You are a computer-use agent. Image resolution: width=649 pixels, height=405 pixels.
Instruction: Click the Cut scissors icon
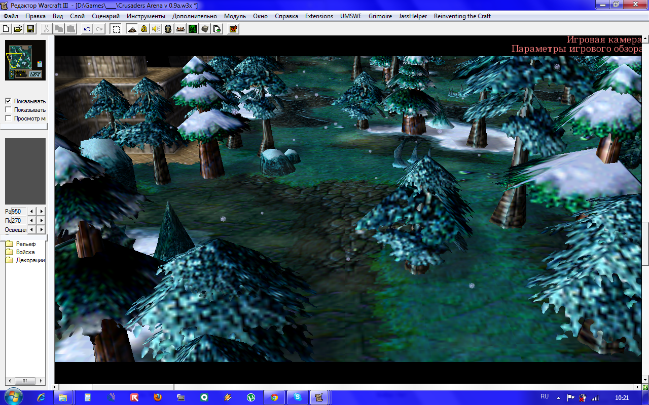[x=46, y=29]
